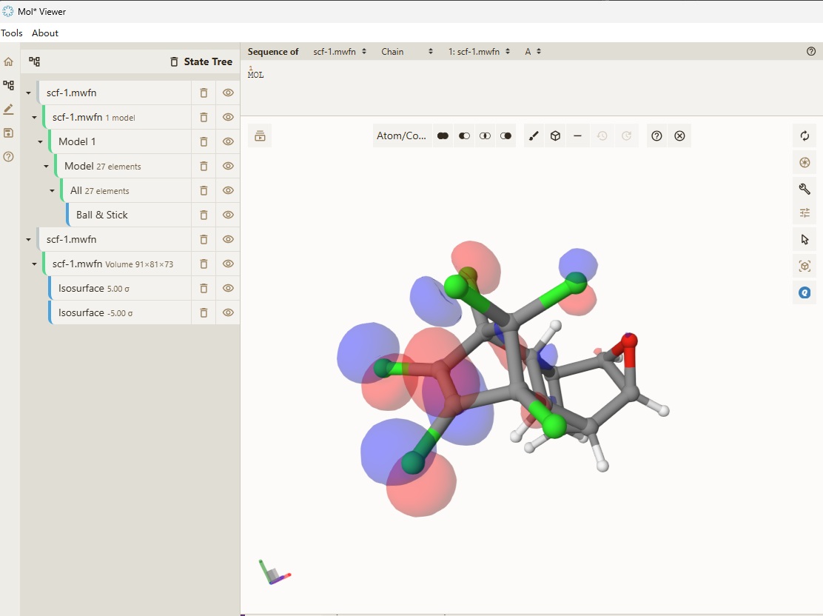This screenshot has height=616, width=823.
Task: Collapse the Model 1 tree node
Action: [41, 141]
